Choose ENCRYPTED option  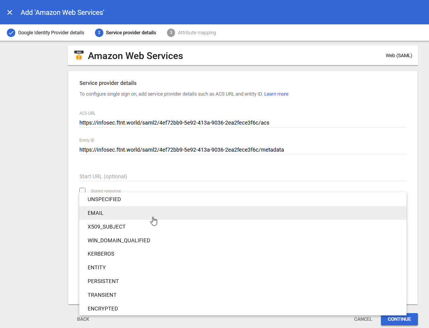243,308
